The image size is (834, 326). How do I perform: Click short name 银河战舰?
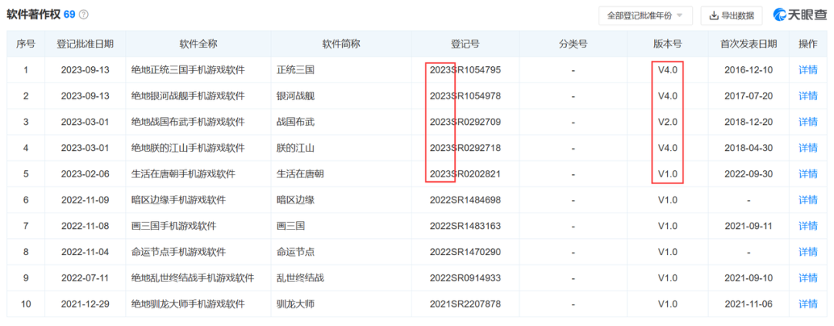pyautogui.click(x=296, y=96)
